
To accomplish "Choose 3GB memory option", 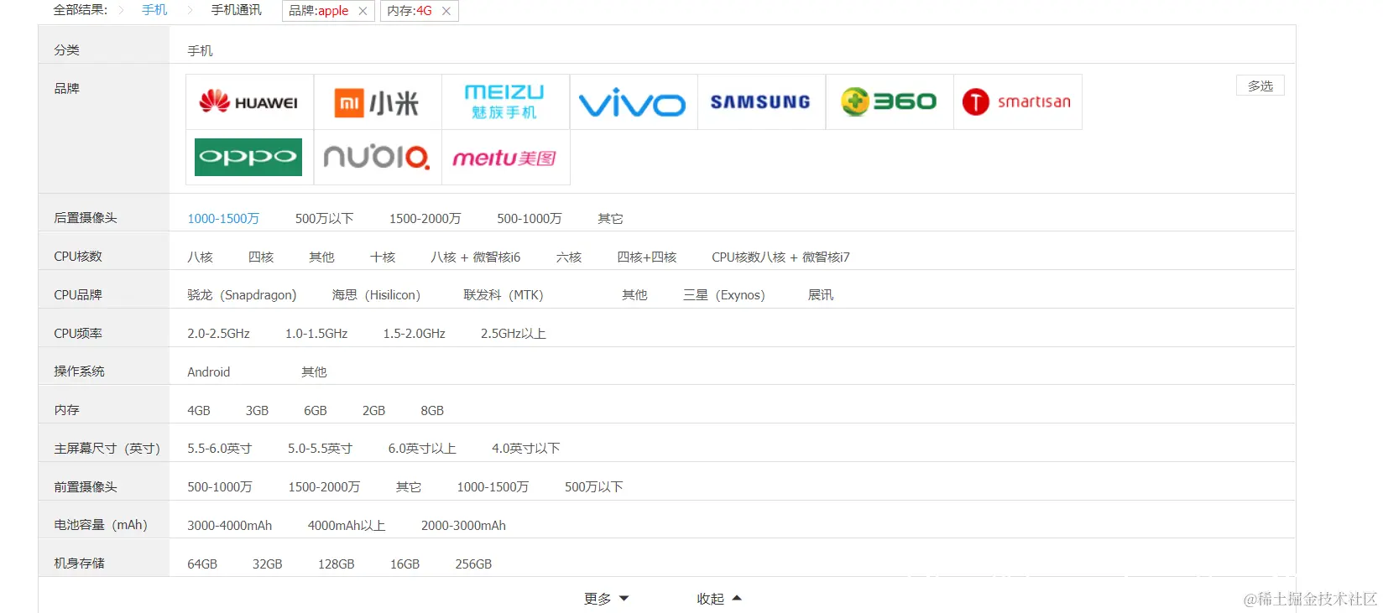I will [x=257, y=411].
